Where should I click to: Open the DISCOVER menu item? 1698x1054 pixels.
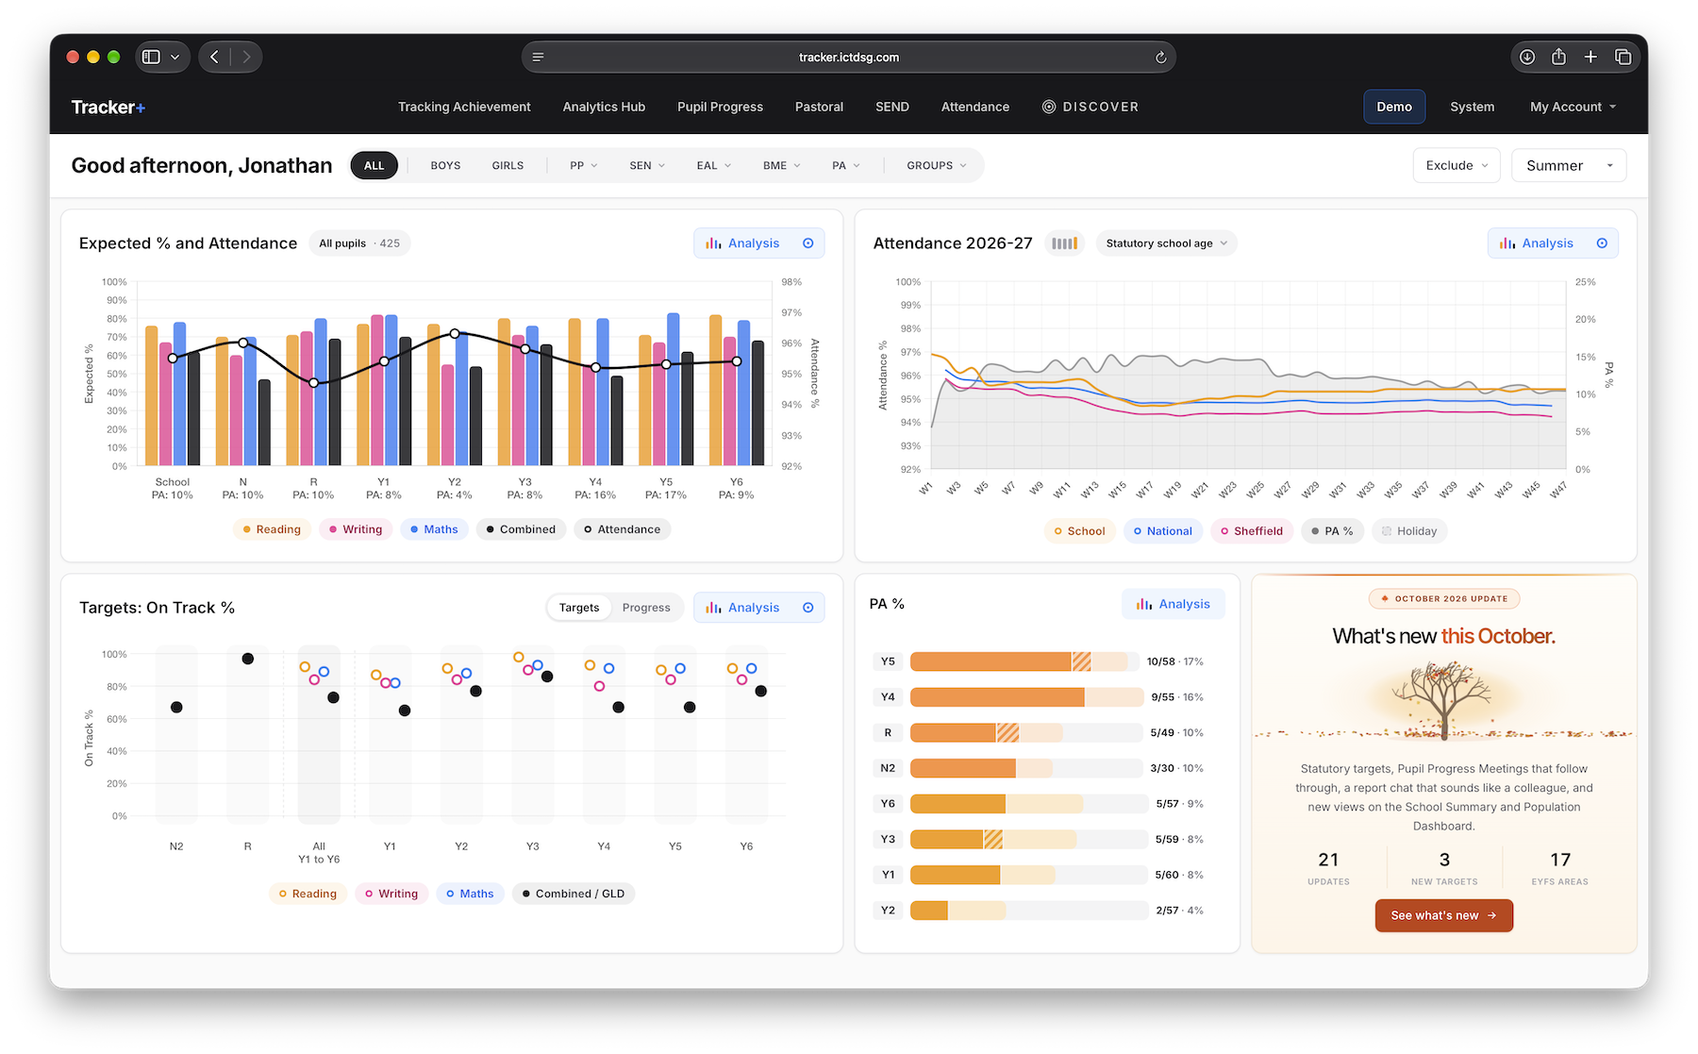click(1090, 107)
